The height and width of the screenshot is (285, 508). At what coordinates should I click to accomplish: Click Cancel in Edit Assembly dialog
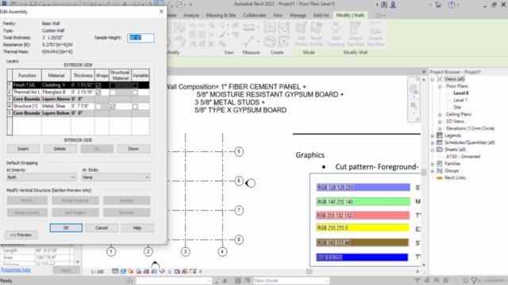tap(102, 228)
